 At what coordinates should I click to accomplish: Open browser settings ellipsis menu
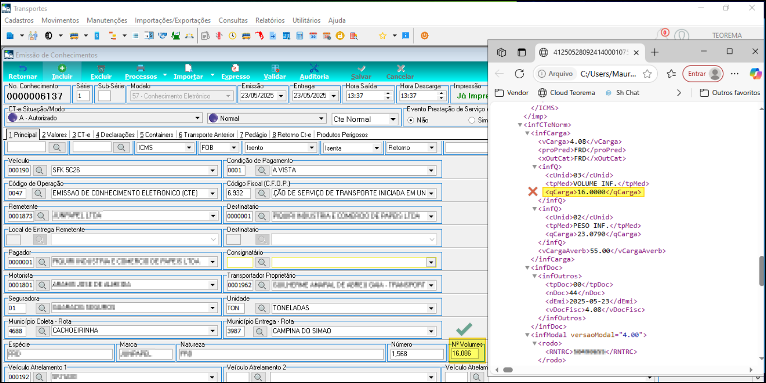click(x=734, y=74)
